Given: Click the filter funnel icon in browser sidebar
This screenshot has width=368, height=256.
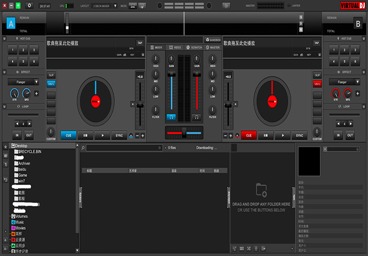Looking at the screenshot, I should tap(6, 164).
